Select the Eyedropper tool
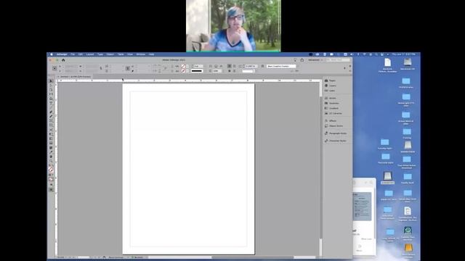The image size is (465, 261). coord(51,152)
